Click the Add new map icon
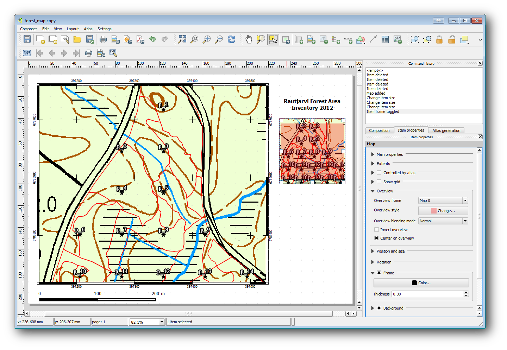Viewport: 507px width, 350px height. point(299,39)
